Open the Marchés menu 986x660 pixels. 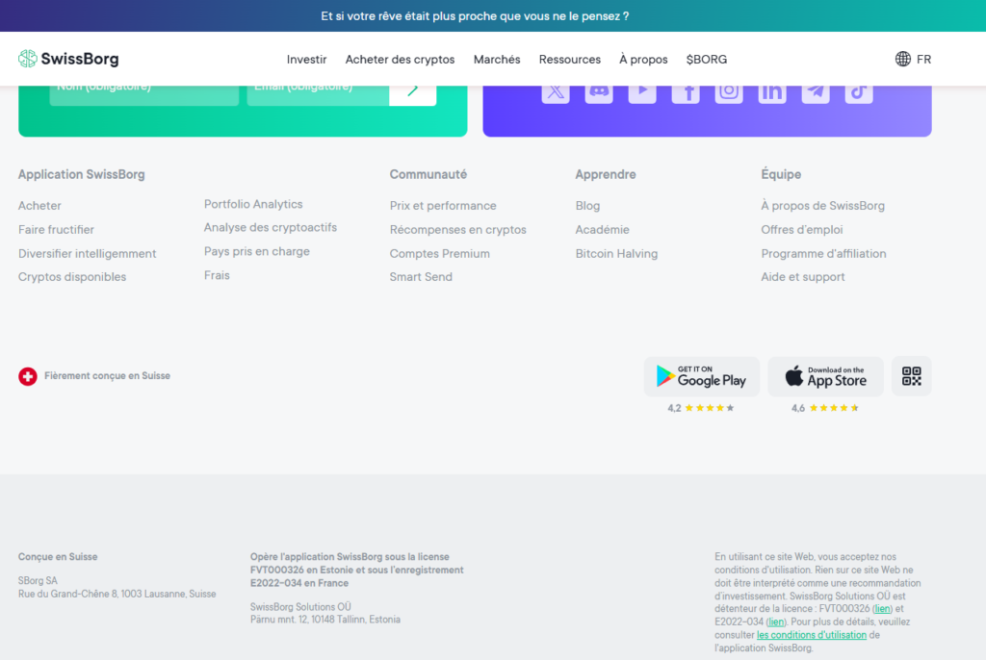[x=497, y=59]
